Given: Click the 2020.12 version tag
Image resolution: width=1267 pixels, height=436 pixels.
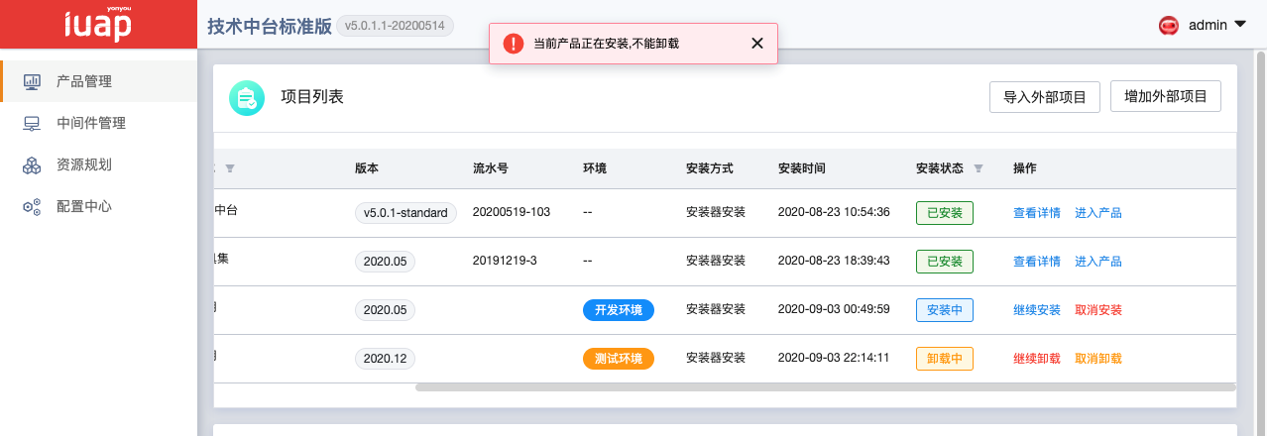Looking at the screenshot, I should click(x=386, y=359).
